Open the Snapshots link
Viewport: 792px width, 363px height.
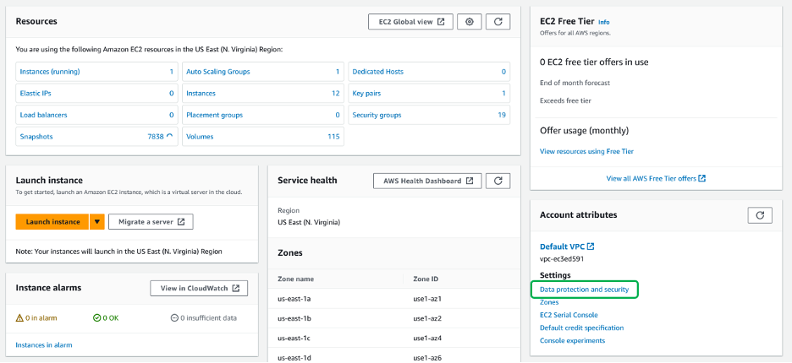pyautogui.click(x=36, y=137)
